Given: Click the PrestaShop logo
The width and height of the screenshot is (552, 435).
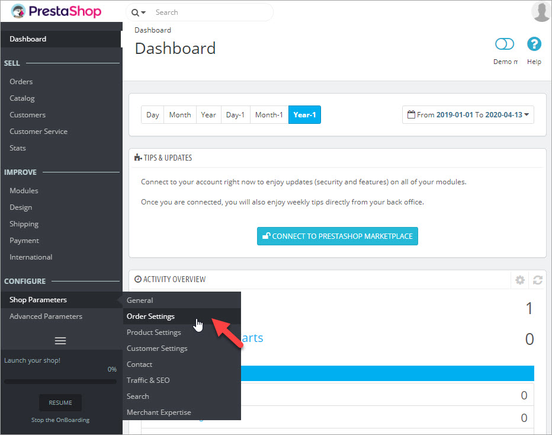Looking at the screenshot, I should [56, 11].
